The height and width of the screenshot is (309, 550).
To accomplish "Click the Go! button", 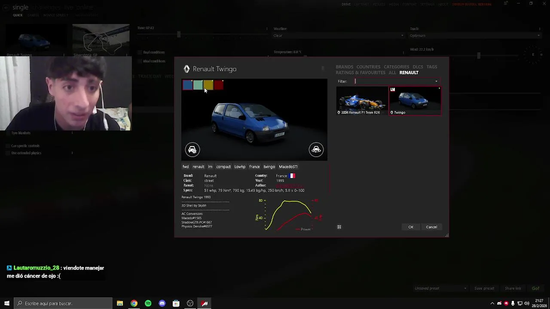I will tap(535, 288).
